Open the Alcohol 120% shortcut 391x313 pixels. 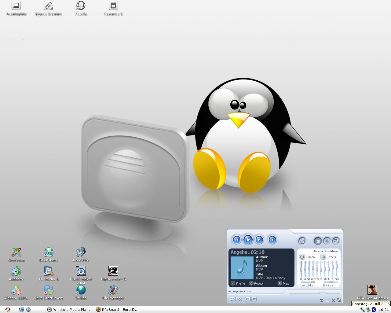pyautogui.click(x=16, y=293)
